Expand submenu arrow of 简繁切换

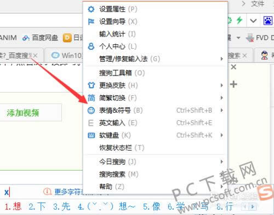(221, 98)
